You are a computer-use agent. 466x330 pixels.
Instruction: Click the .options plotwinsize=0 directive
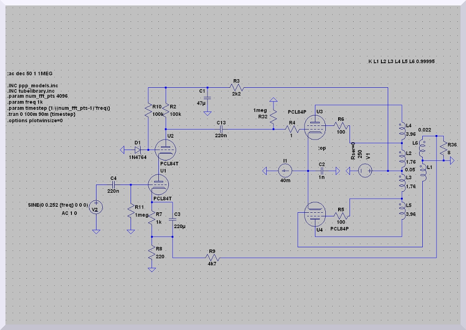[x=35, y=120]
